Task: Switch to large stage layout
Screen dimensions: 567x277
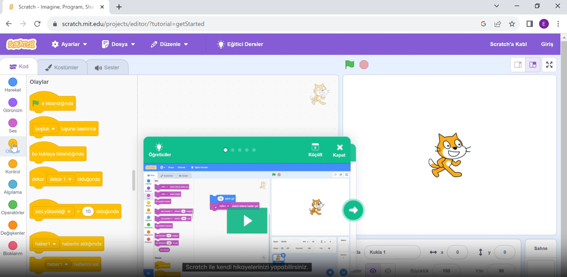Action: 533,65
